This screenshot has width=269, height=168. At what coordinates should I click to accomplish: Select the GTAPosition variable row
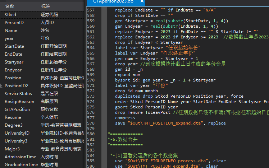(42, 109)
